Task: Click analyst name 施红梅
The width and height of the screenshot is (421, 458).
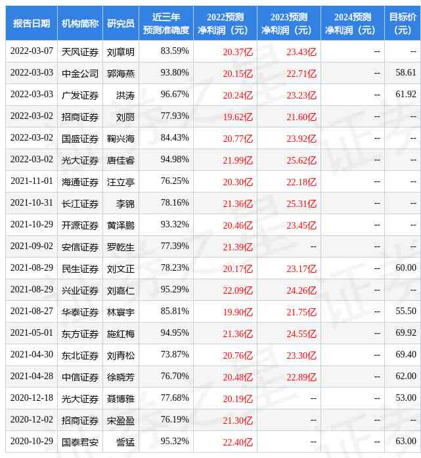Action: pyautogui.click(x=121, y=334)
